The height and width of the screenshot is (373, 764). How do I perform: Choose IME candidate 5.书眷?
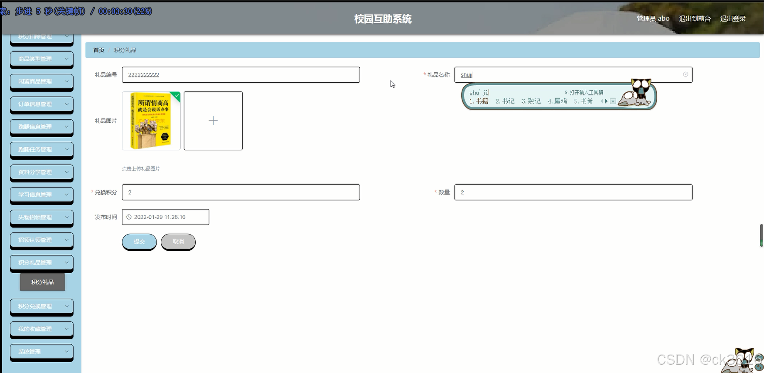click(x=583, y=101)
